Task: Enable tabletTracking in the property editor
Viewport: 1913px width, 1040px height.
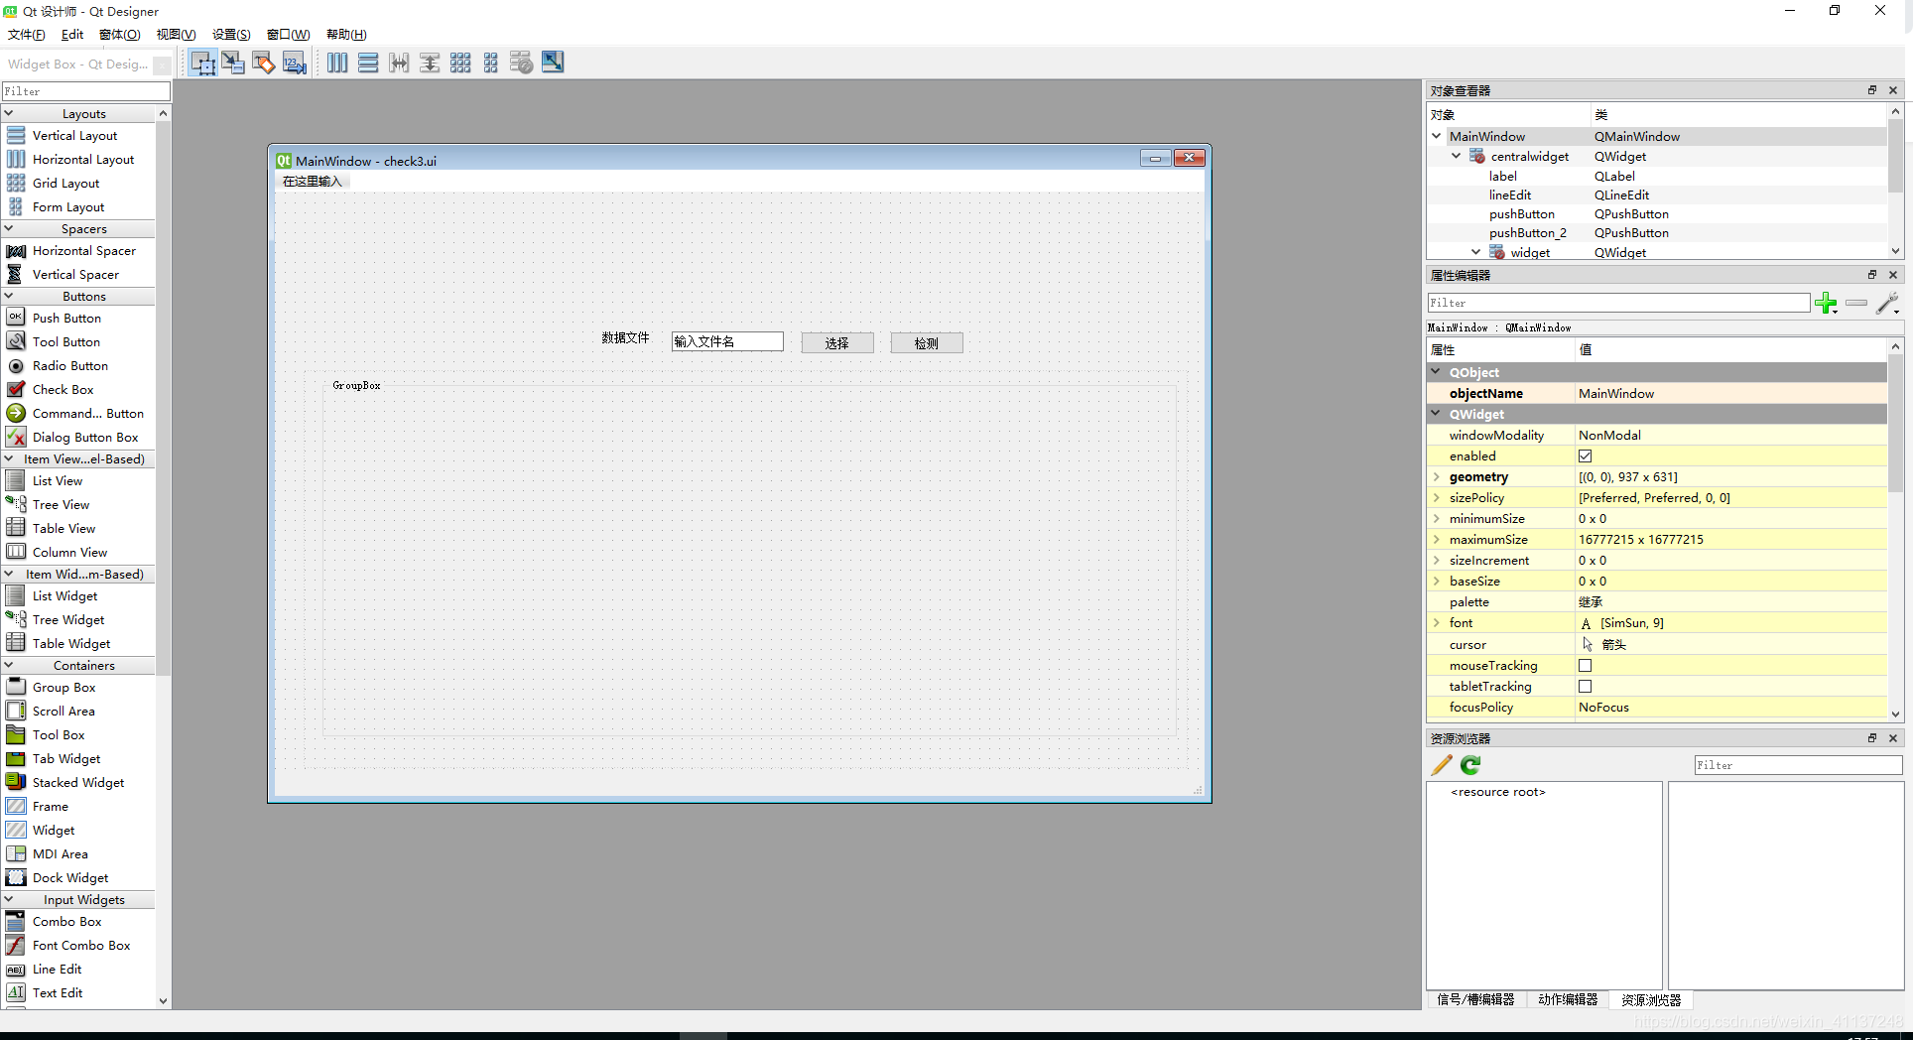Action: 1585,686
